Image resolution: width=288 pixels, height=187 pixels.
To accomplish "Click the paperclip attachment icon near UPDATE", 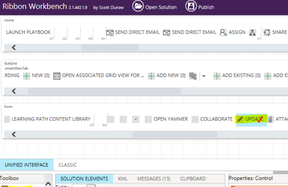I will click(270, 119).
